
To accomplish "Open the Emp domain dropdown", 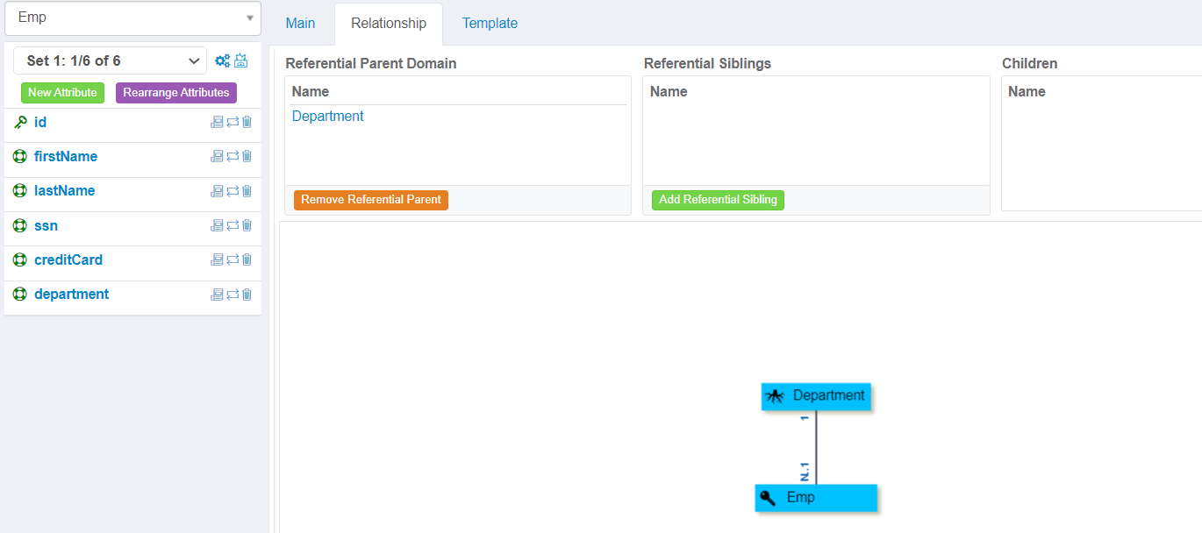I will tap(132, 18).
